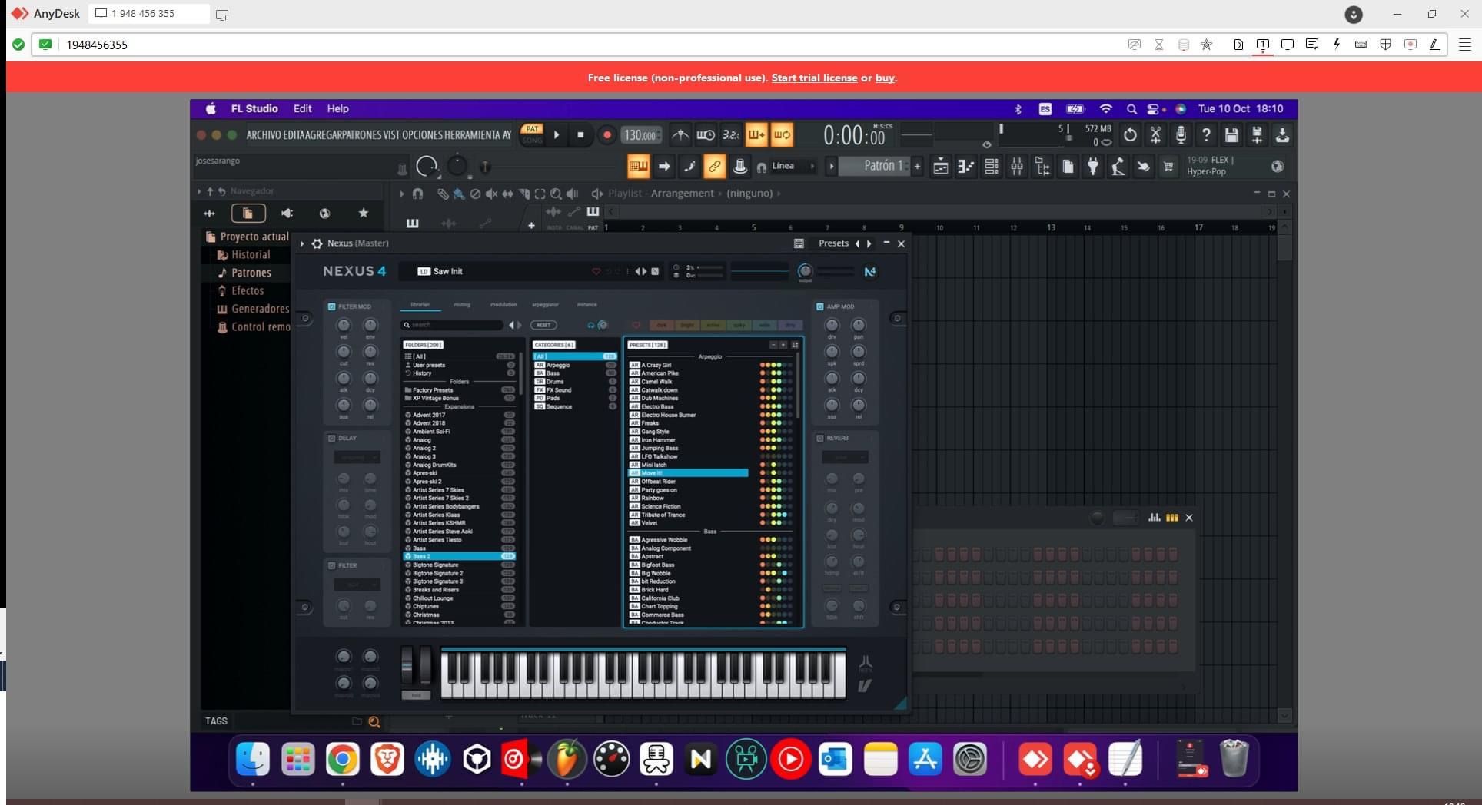This screenshot has height=805, width=1482.
Task: Sort the Nexus presets list using sort icon
Action: (x=795, y=345)
